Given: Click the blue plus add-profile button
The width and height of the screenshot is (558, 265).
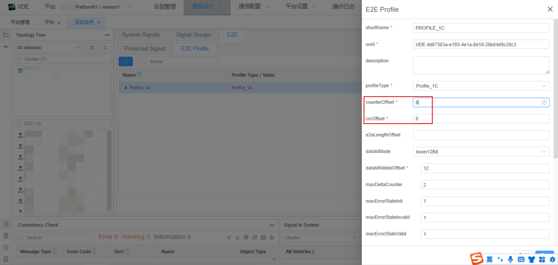Looking at the screenshot, I should click(x=126, y=61).
